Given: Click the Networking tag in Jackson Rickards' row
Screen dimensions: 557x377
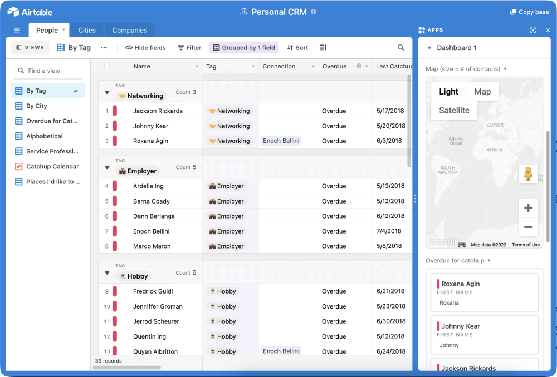Looking at the screenshot, I should (229, 111).
